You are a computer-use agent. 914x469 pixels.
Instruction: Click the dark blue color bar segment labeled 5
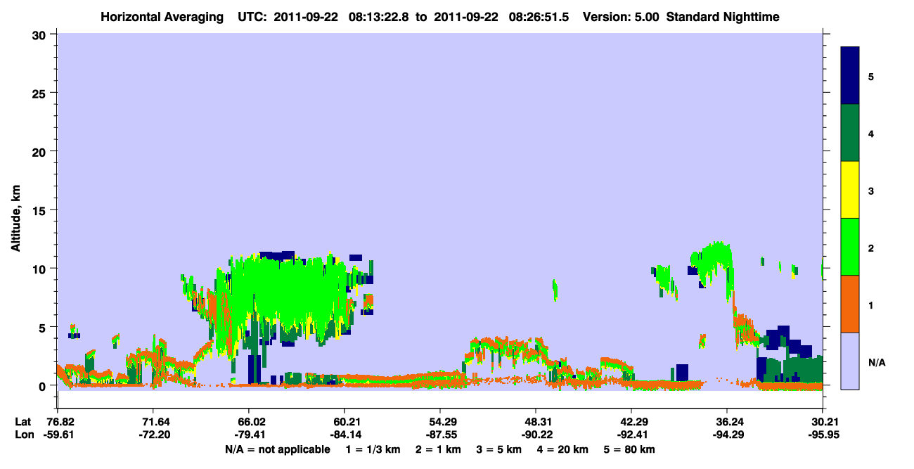(850, 76)
